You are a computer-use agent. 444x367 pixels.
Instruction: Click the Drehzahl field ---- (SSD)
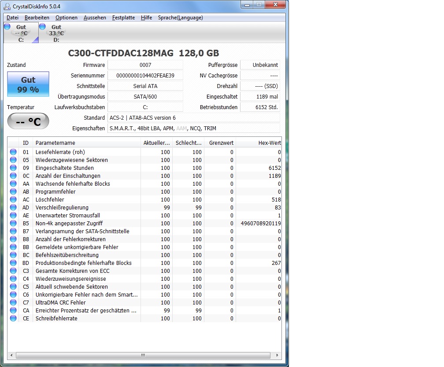(260, 86)
